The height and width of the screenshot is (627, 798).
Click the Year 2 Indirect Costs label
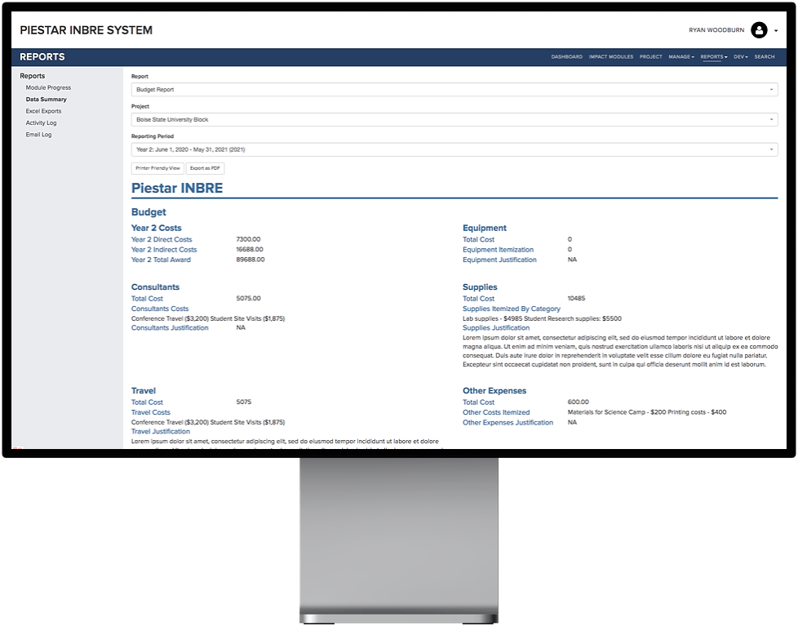tap(164, 250)
